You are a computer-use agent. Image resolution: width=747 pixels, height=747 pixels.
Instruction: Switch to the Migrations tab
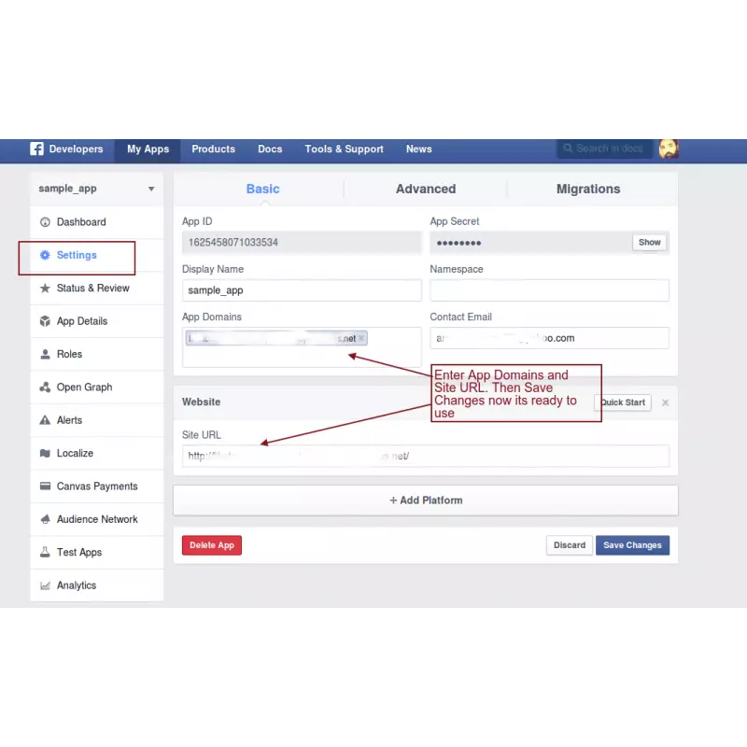[588, 190]
